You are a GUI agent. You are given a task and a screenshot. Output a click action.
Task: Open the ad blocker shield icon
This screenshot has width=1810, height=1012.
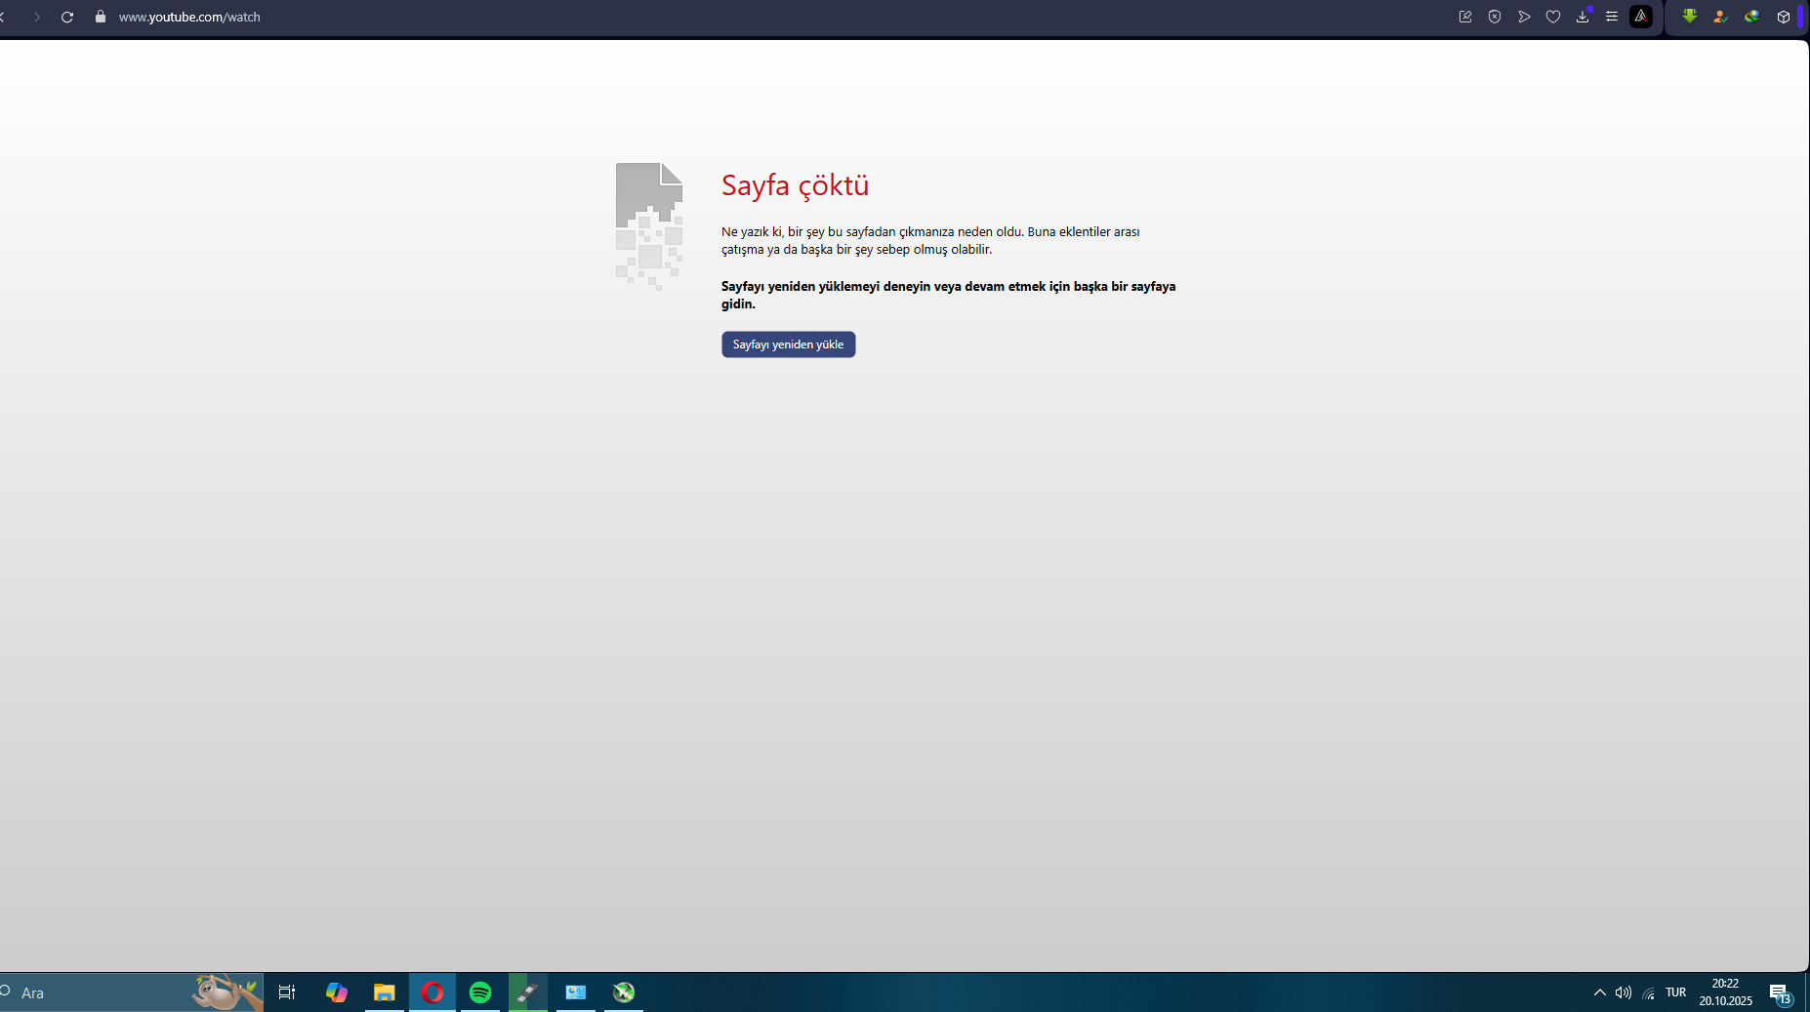click(x=1495, y=17)
